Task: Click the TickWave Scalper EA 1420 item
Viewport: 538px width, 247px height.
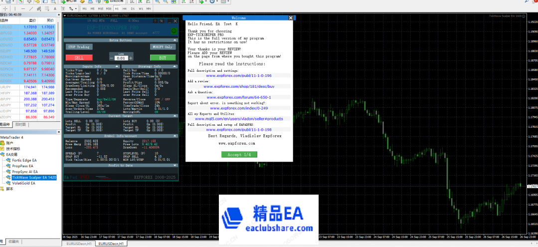Action: point(34,177)
